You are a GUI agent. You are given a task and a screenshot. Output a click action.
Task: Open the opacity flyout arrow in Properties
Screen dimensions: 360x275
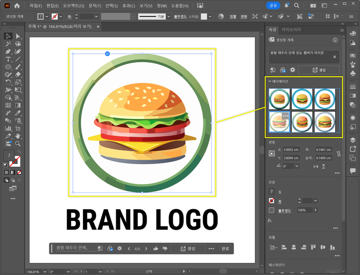(x=316, y=210)
